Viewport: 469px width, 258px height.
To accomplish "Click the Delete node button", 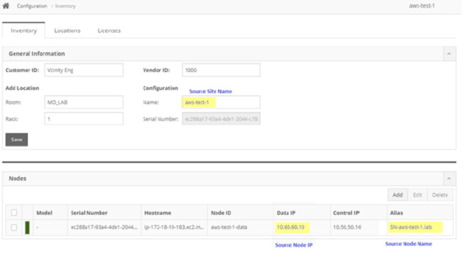I will tap(440, 195).
